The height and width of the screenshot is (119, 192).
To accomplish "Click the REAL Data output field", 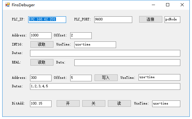I will tap(127, 62).
